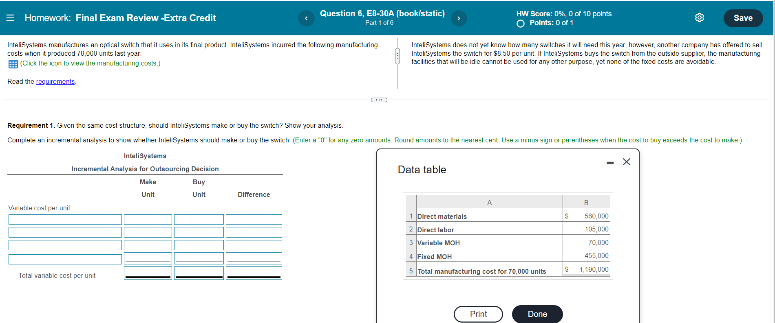This screenshot has height=323, width=775.
Task: Click the vertical pane splitter handle
Action: 397,56
